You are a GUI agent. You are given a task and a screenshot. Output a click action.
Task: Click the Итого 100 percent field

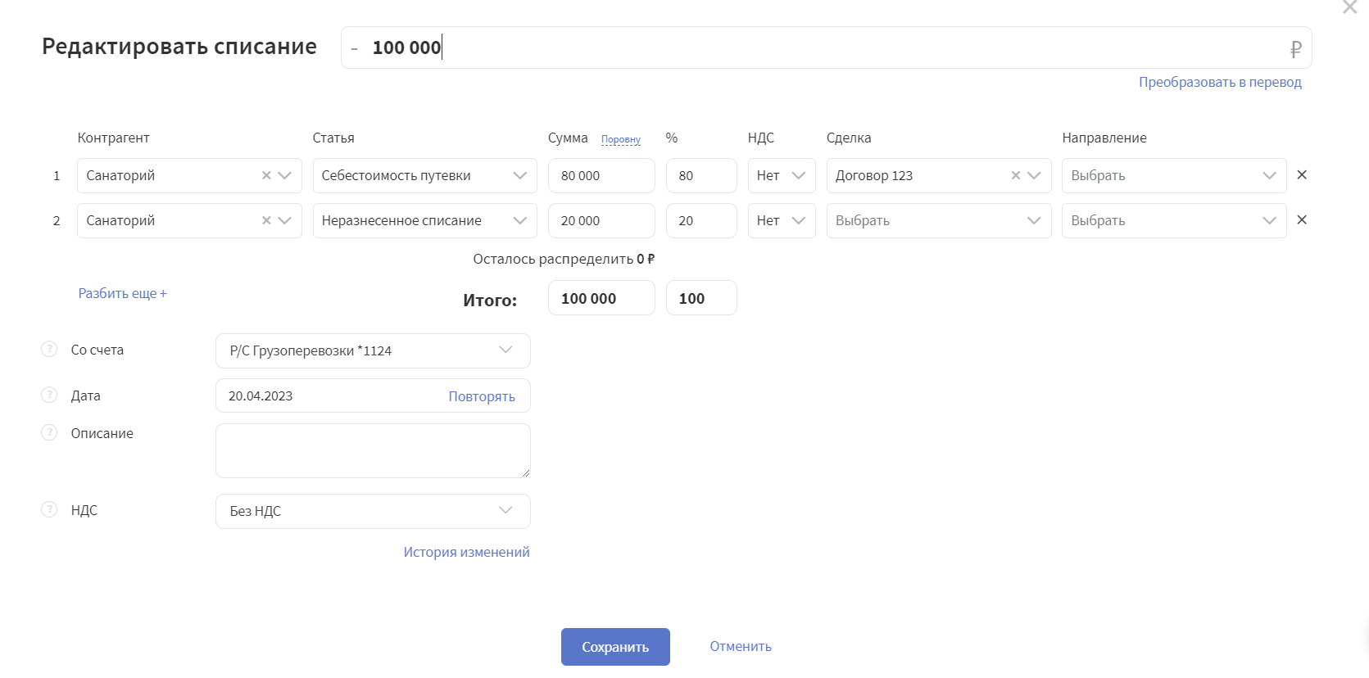pyautogui.click(x=701, y=298)
